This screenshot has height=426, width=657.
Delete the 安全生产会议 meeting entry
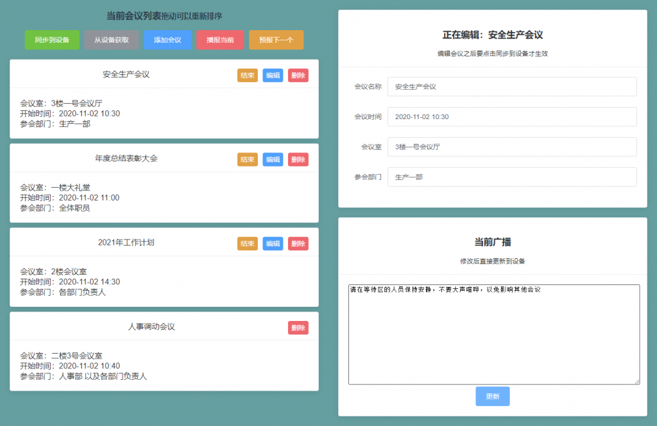click(x=298, y=76)
